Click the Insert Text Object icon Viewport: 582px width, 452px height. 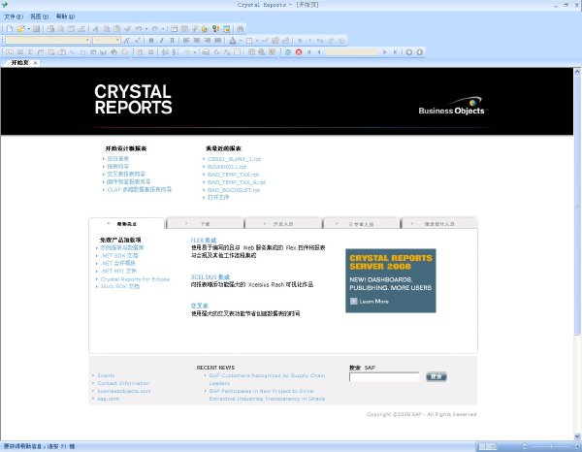[10, 52]
